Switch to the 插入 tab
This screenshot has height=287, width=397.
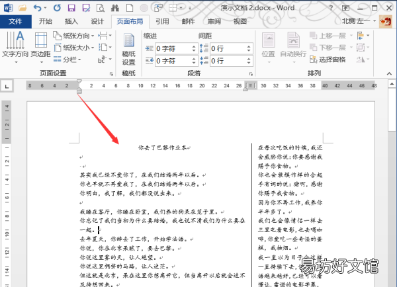click(71, 22)
